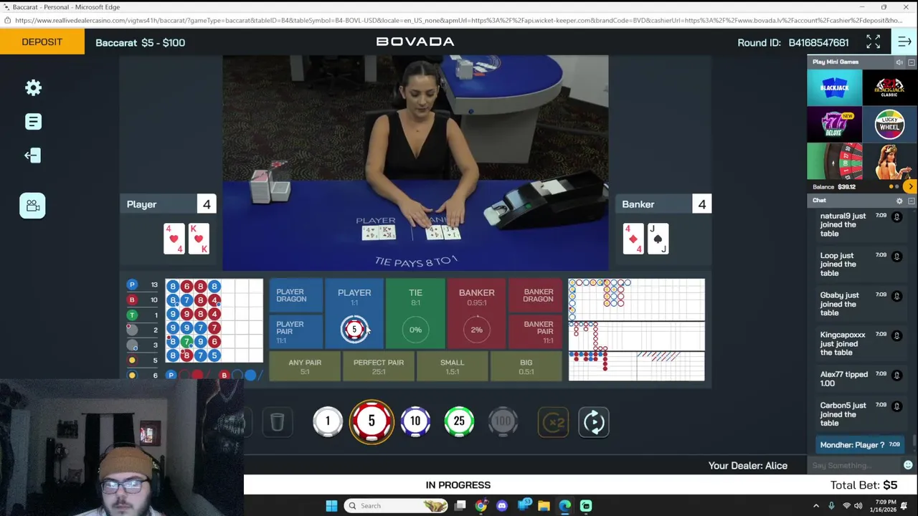Show hidden system tray icons
Viewport: 918px width, 516px height.
pyautogui.click(x=816, y=506)
